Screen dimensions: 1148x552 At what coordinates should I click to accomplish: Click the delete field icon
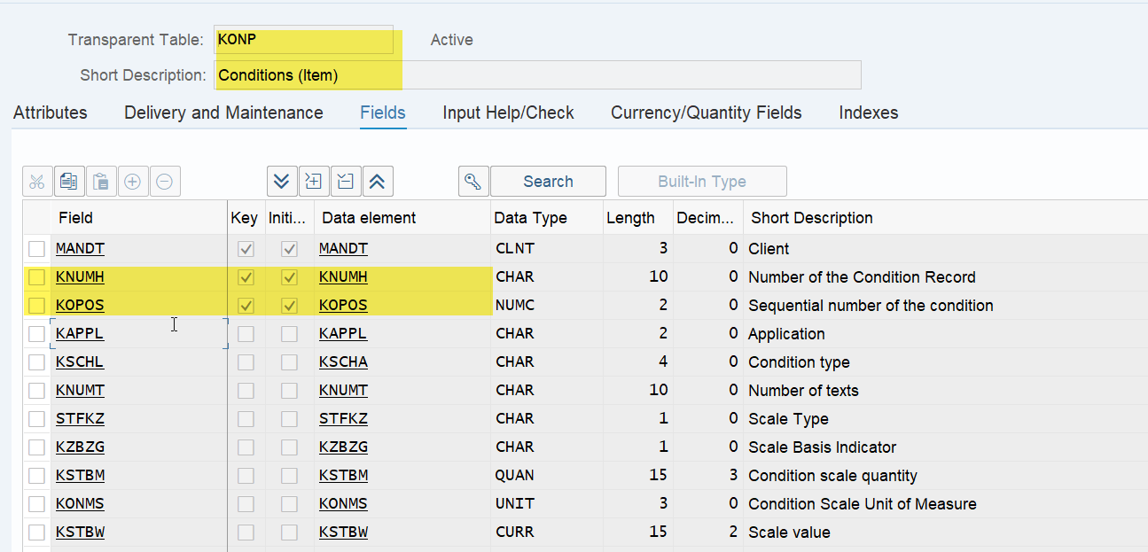coord(346,181)
